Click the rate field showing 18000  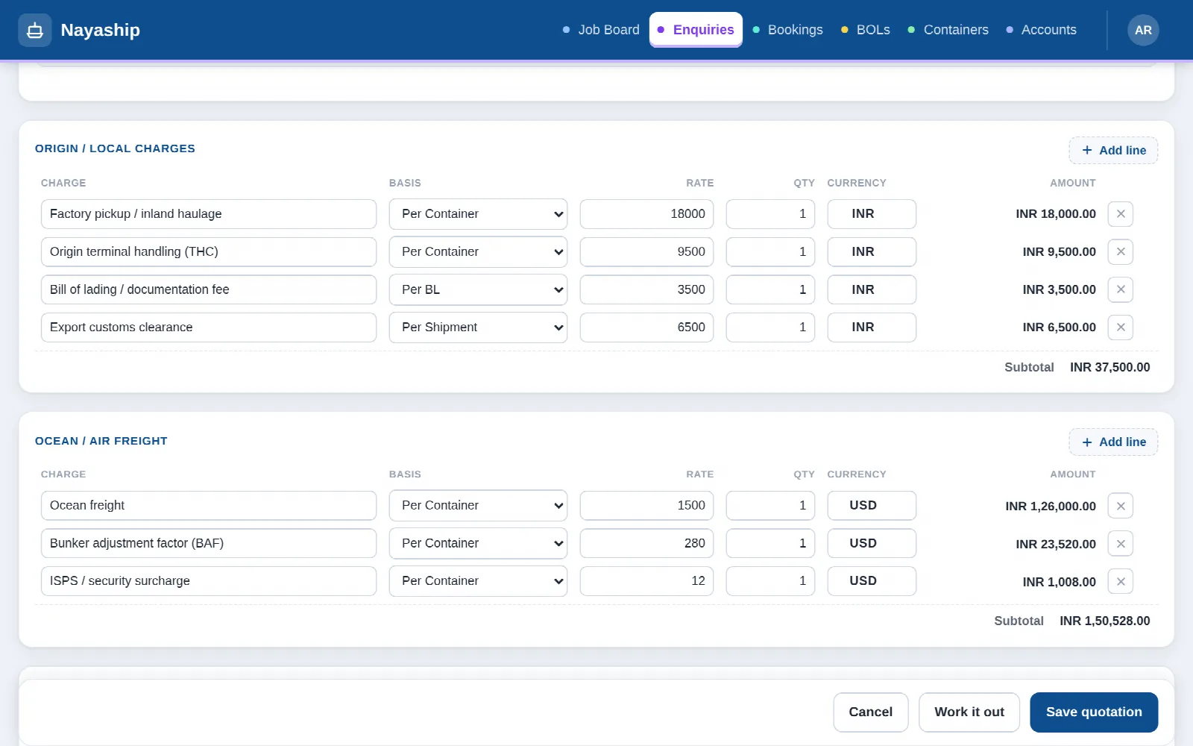(646, 214)
